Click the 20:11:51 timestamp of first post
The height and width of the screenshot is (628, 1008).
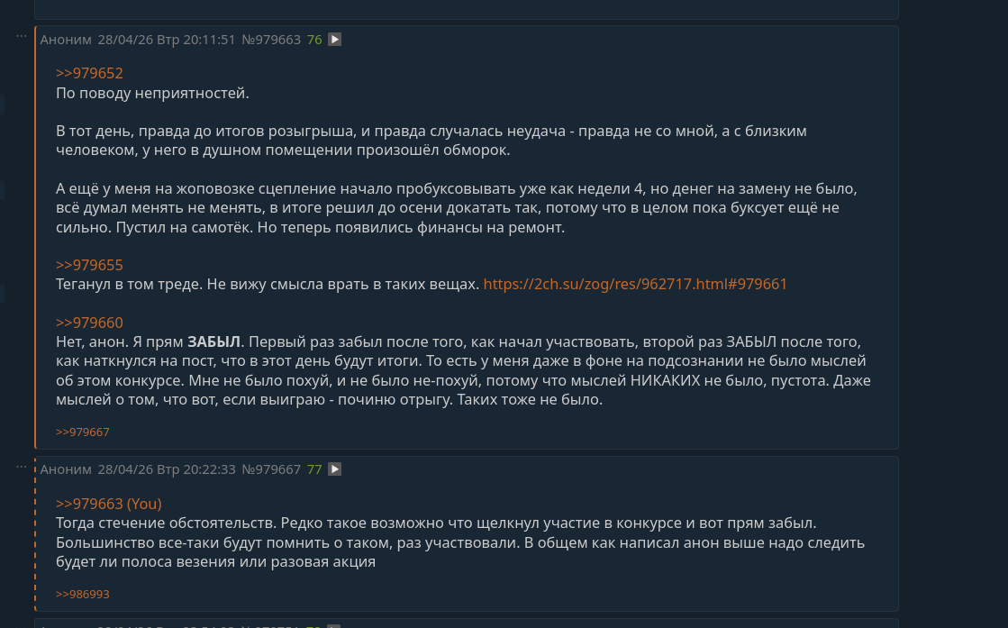pyautogui.click(x=209, y=40)
